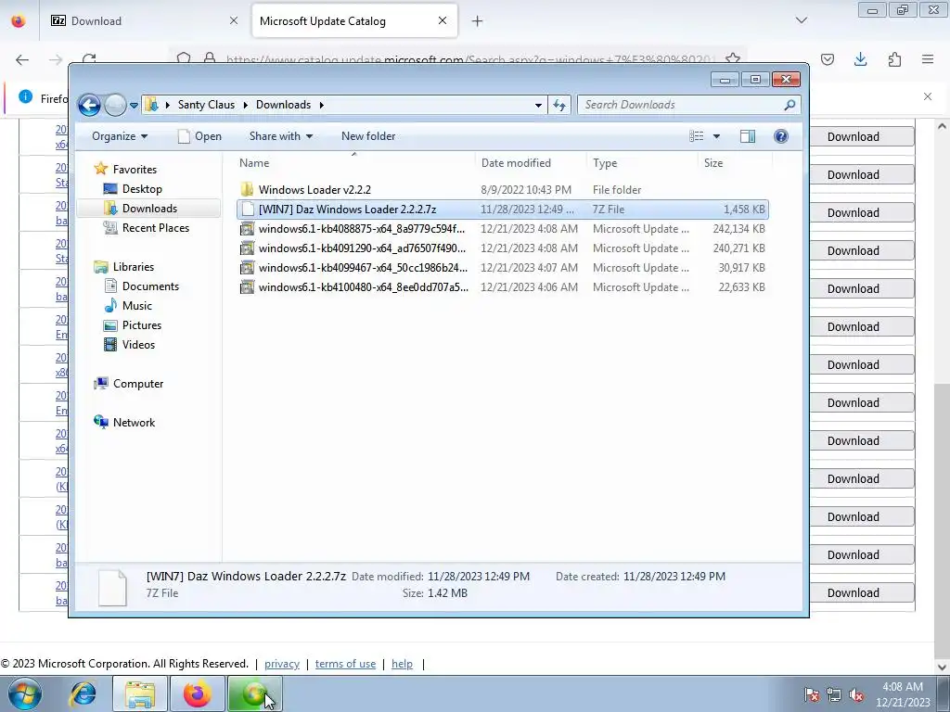Image resolution: width=950 pixels, height=712 pixels.
Task: Close the Download tab in Firefox
Action: 234,20
